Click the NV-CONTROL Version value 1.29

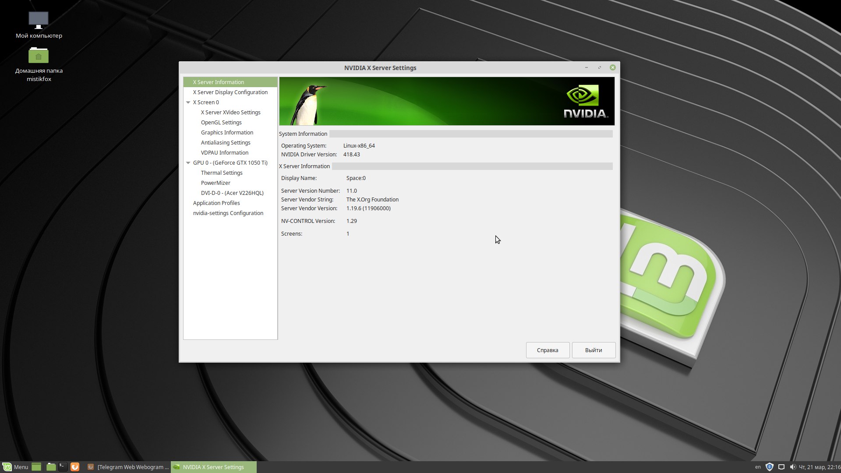pos(351,221)
